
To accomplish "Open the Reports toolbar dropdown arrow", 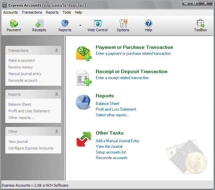I will coord(80,25).
